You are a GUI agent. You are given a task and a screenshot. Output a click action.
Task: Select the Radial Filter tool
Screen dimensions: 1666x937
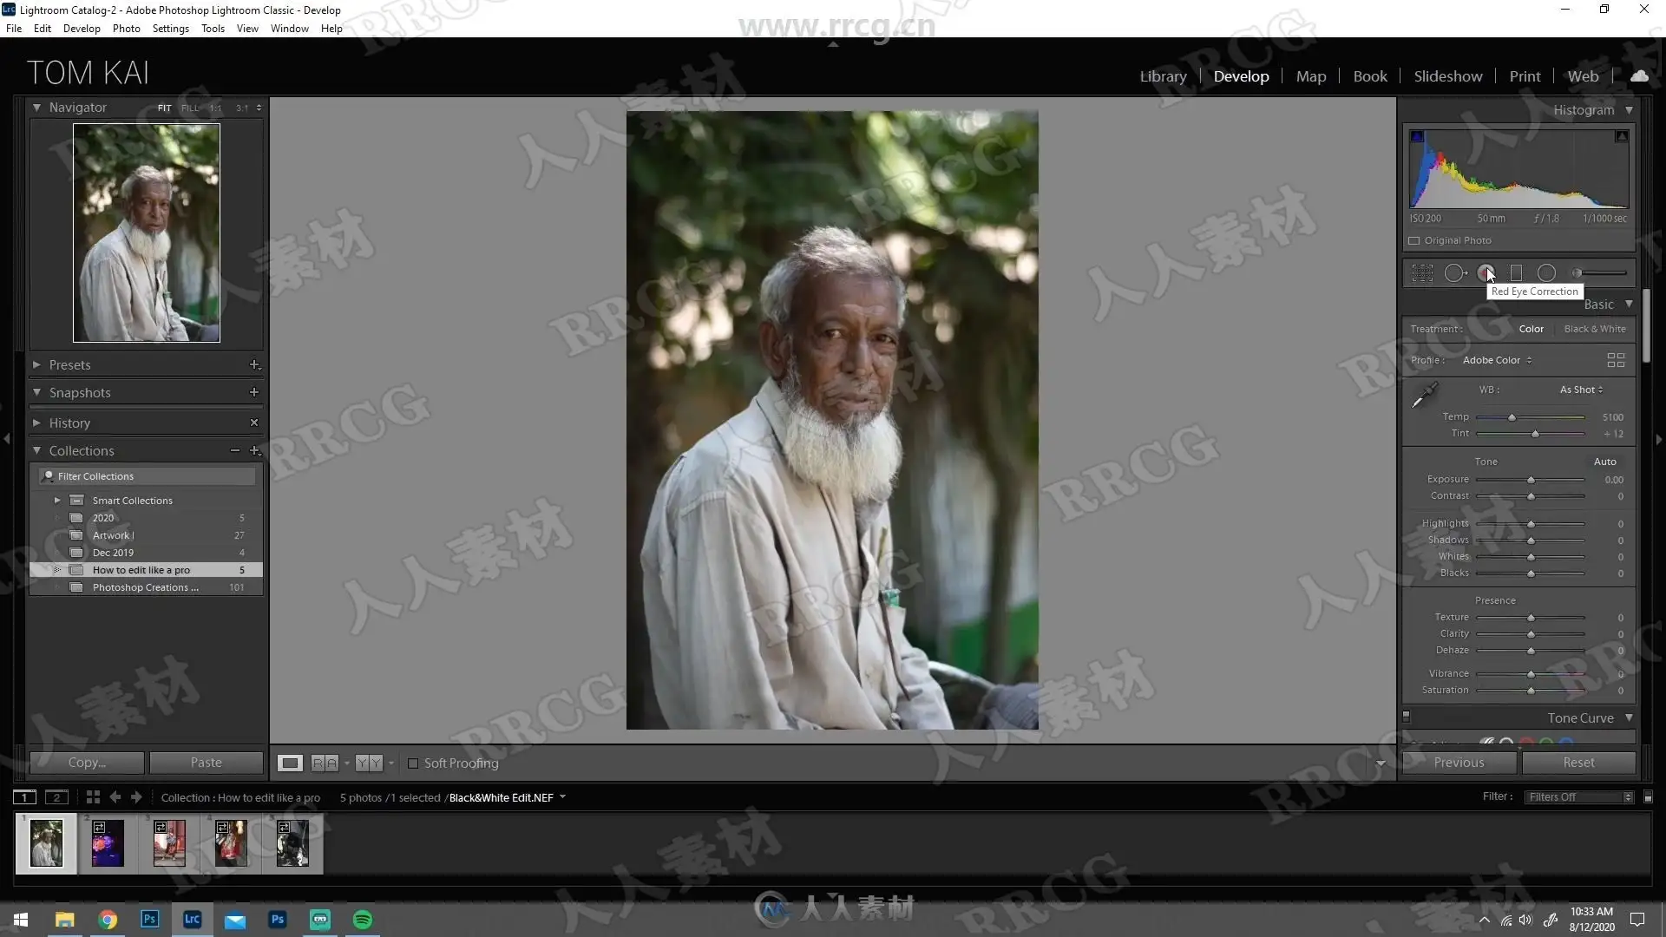pyautogui.click(x=1546, y=273)
